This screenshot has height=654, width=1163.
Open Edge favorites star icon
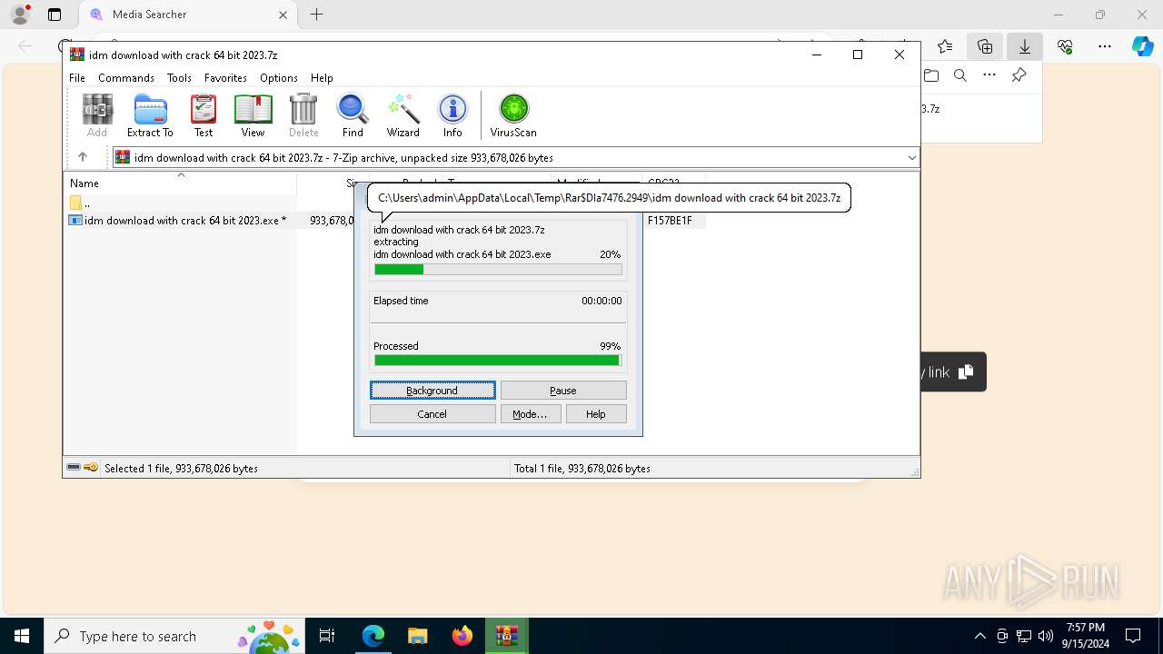click(945, 46)
